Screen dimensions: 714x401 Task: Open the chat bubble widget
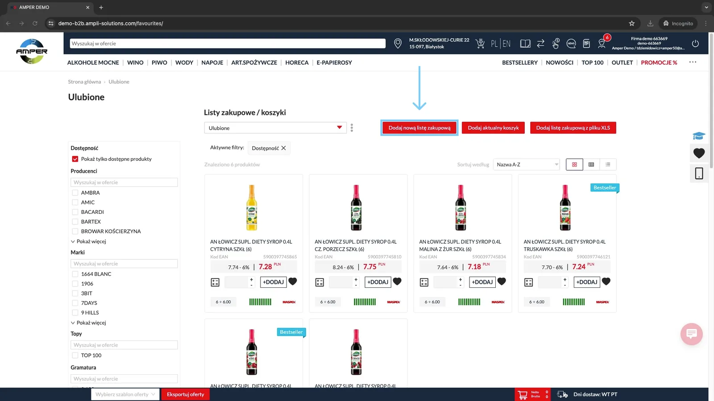point(692,334)
